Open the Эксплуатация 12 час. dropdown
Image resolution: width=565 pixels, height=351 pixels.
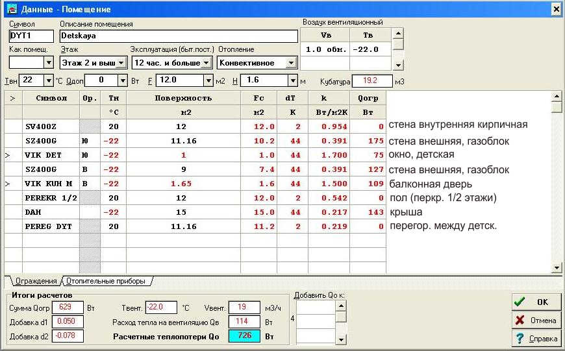click(206, 63)
